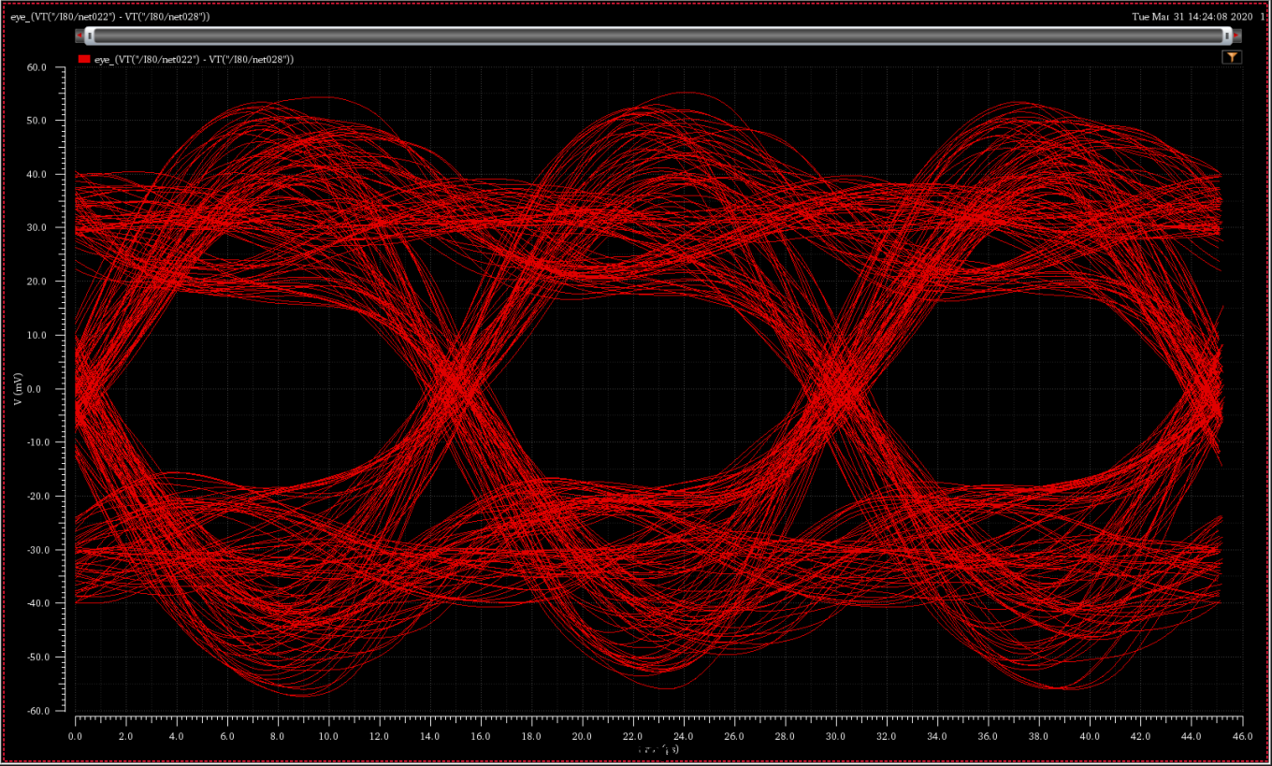Click the window title text above the zoom bar
Image resolution: width=1272 pixels, height=766 pixels.
point(110,18)
